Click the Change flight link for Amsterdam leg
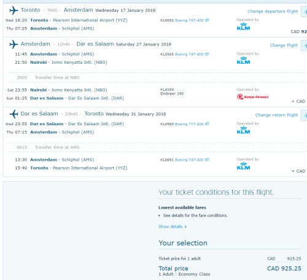The image size is (307, 280). coord(284,45)
